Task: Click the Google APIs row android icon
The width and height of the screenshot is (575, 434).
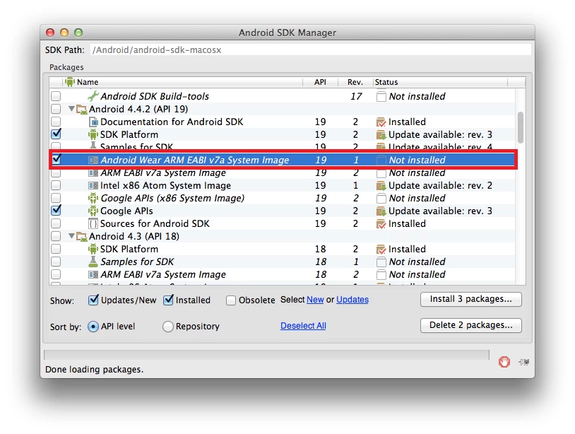Action: 93,211
